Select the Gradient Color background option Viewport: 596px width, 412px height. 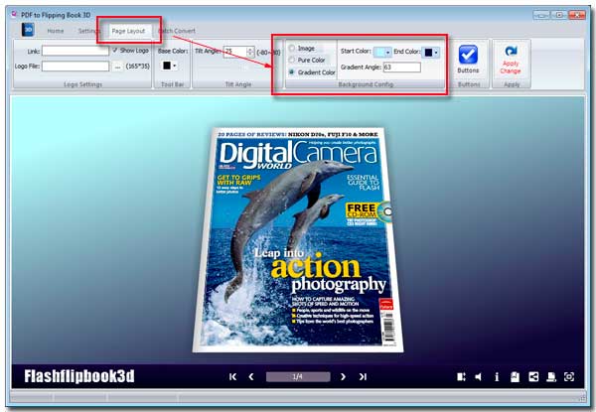pos(292,71)
